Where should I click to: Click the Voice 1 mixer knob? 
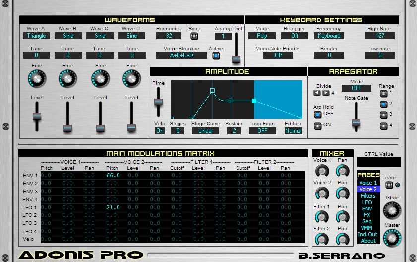pyautogui.click(x=322, y=171)
